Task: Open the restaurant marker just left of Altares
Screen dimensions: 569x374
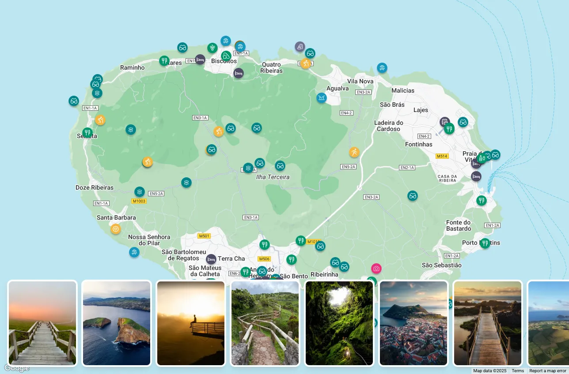Action: pyautogui.click(x=164, y=61)
